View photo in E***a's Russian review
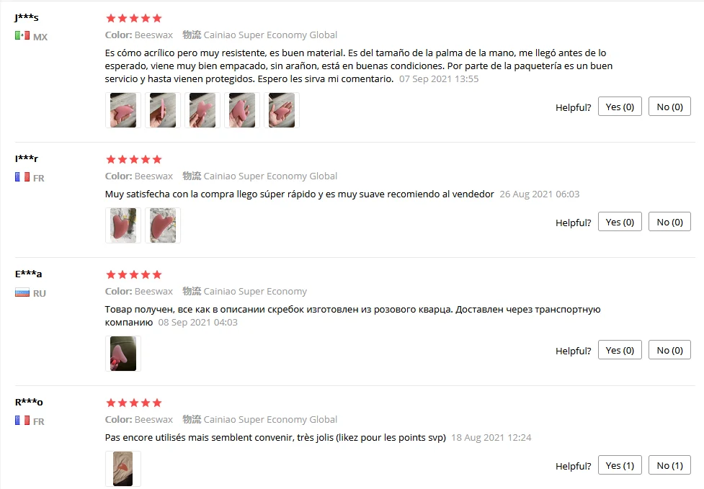704x489 pixels. [x=123, y=354]
